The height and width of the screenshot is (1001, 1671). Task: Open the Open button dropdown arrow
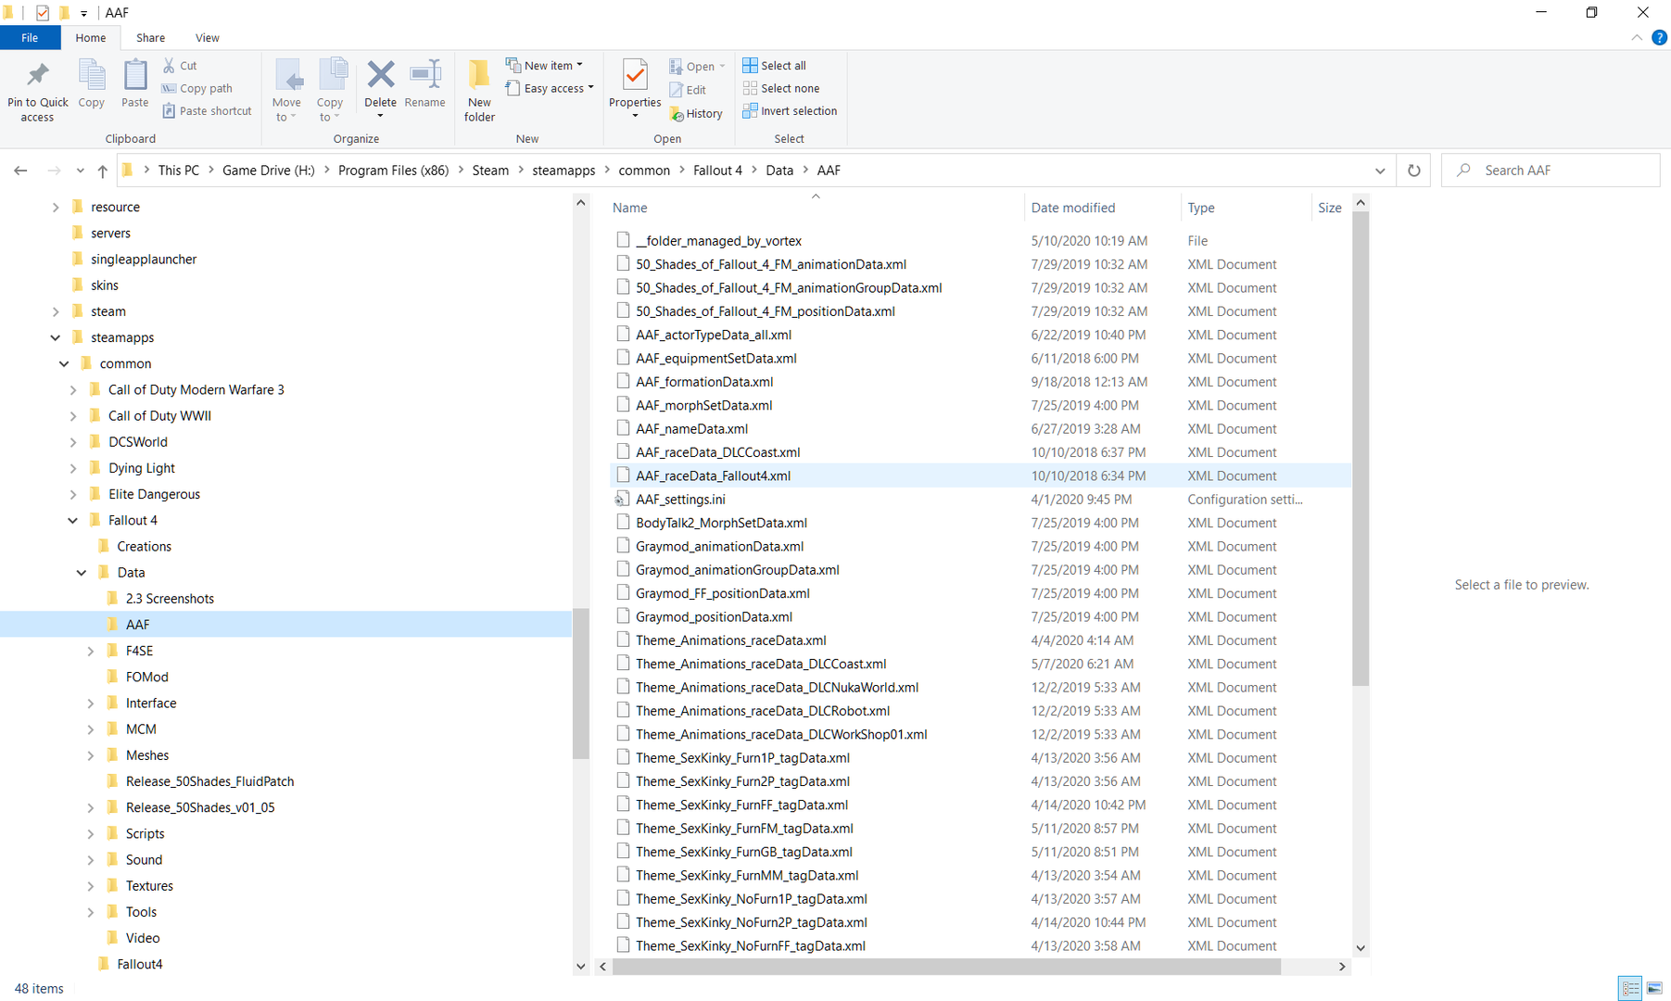click(722, 67)
